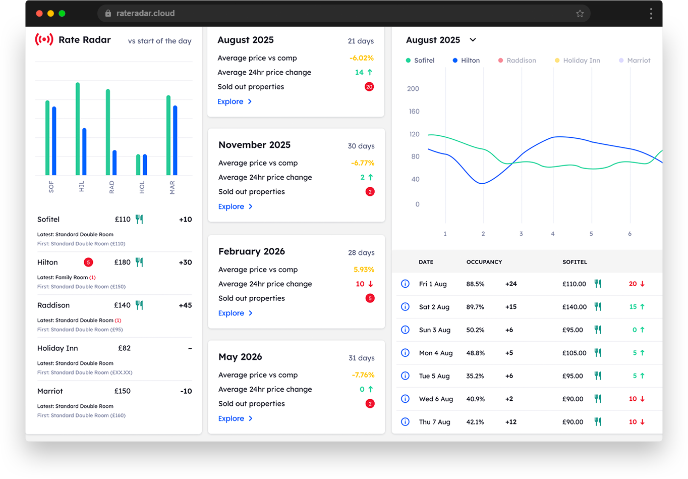688x479 pixels.
Task: Open the August 2025 month dropdown
Action: 473,40
